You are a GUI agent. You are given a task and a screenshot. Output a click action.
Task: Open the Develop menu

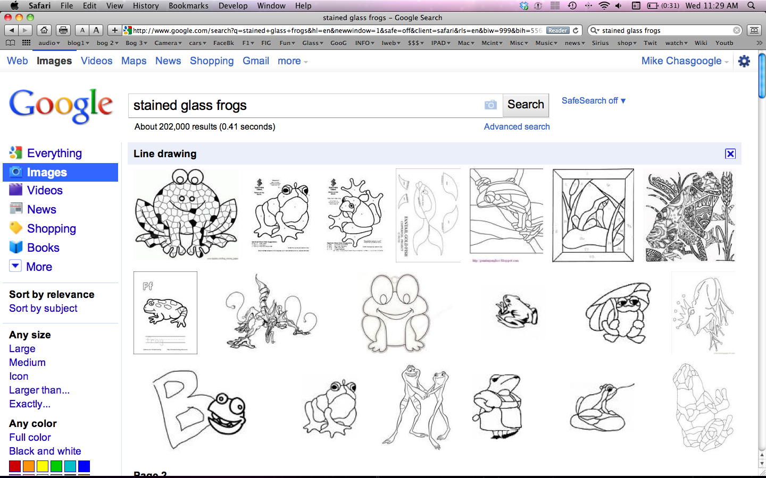tap(233, 5)
